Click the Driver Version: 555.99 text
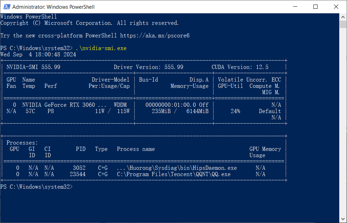The image size is (347, 223). (x=149, y=67)
